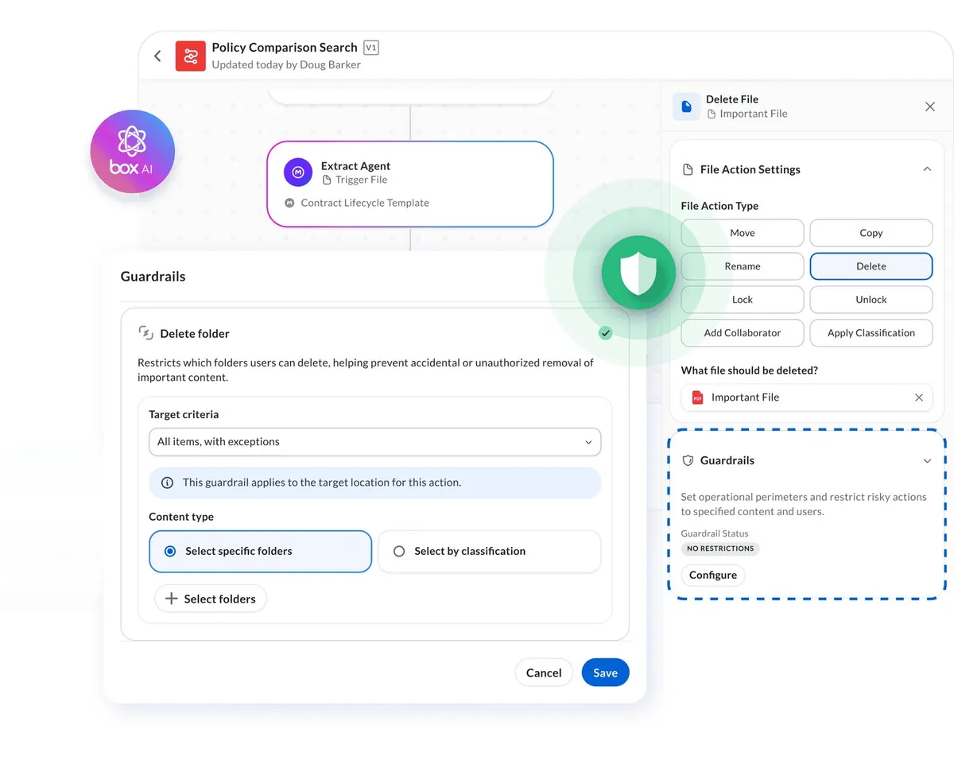The width and height of the screenshot is (954, 760).
Task: Select the Extract Agent workflow node
Action: click(x=410, y=184)
